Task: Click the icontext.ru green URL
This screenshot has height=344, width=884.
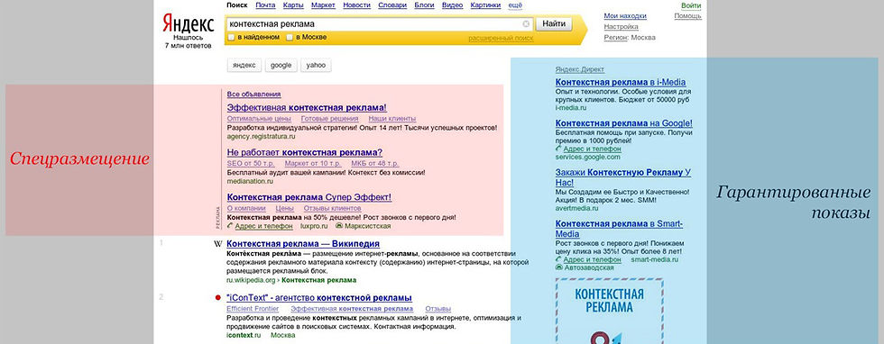Action: 244,335
